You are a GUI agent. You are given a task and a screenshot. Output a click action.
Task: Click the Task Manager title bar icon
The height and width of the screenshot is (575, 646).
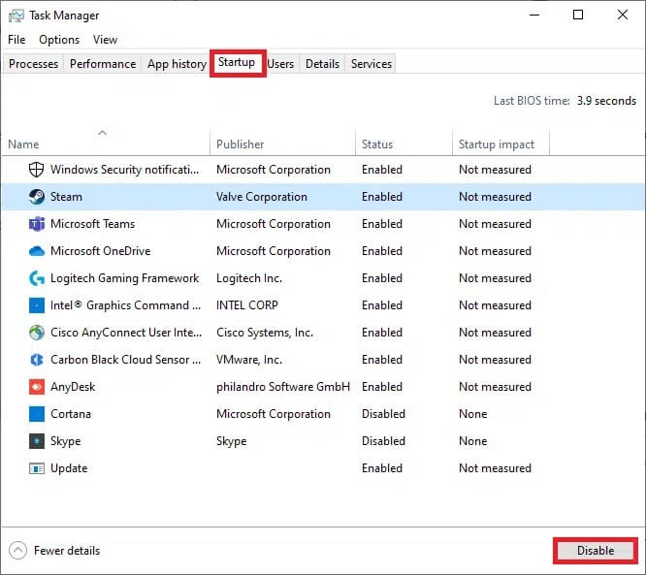16,16
